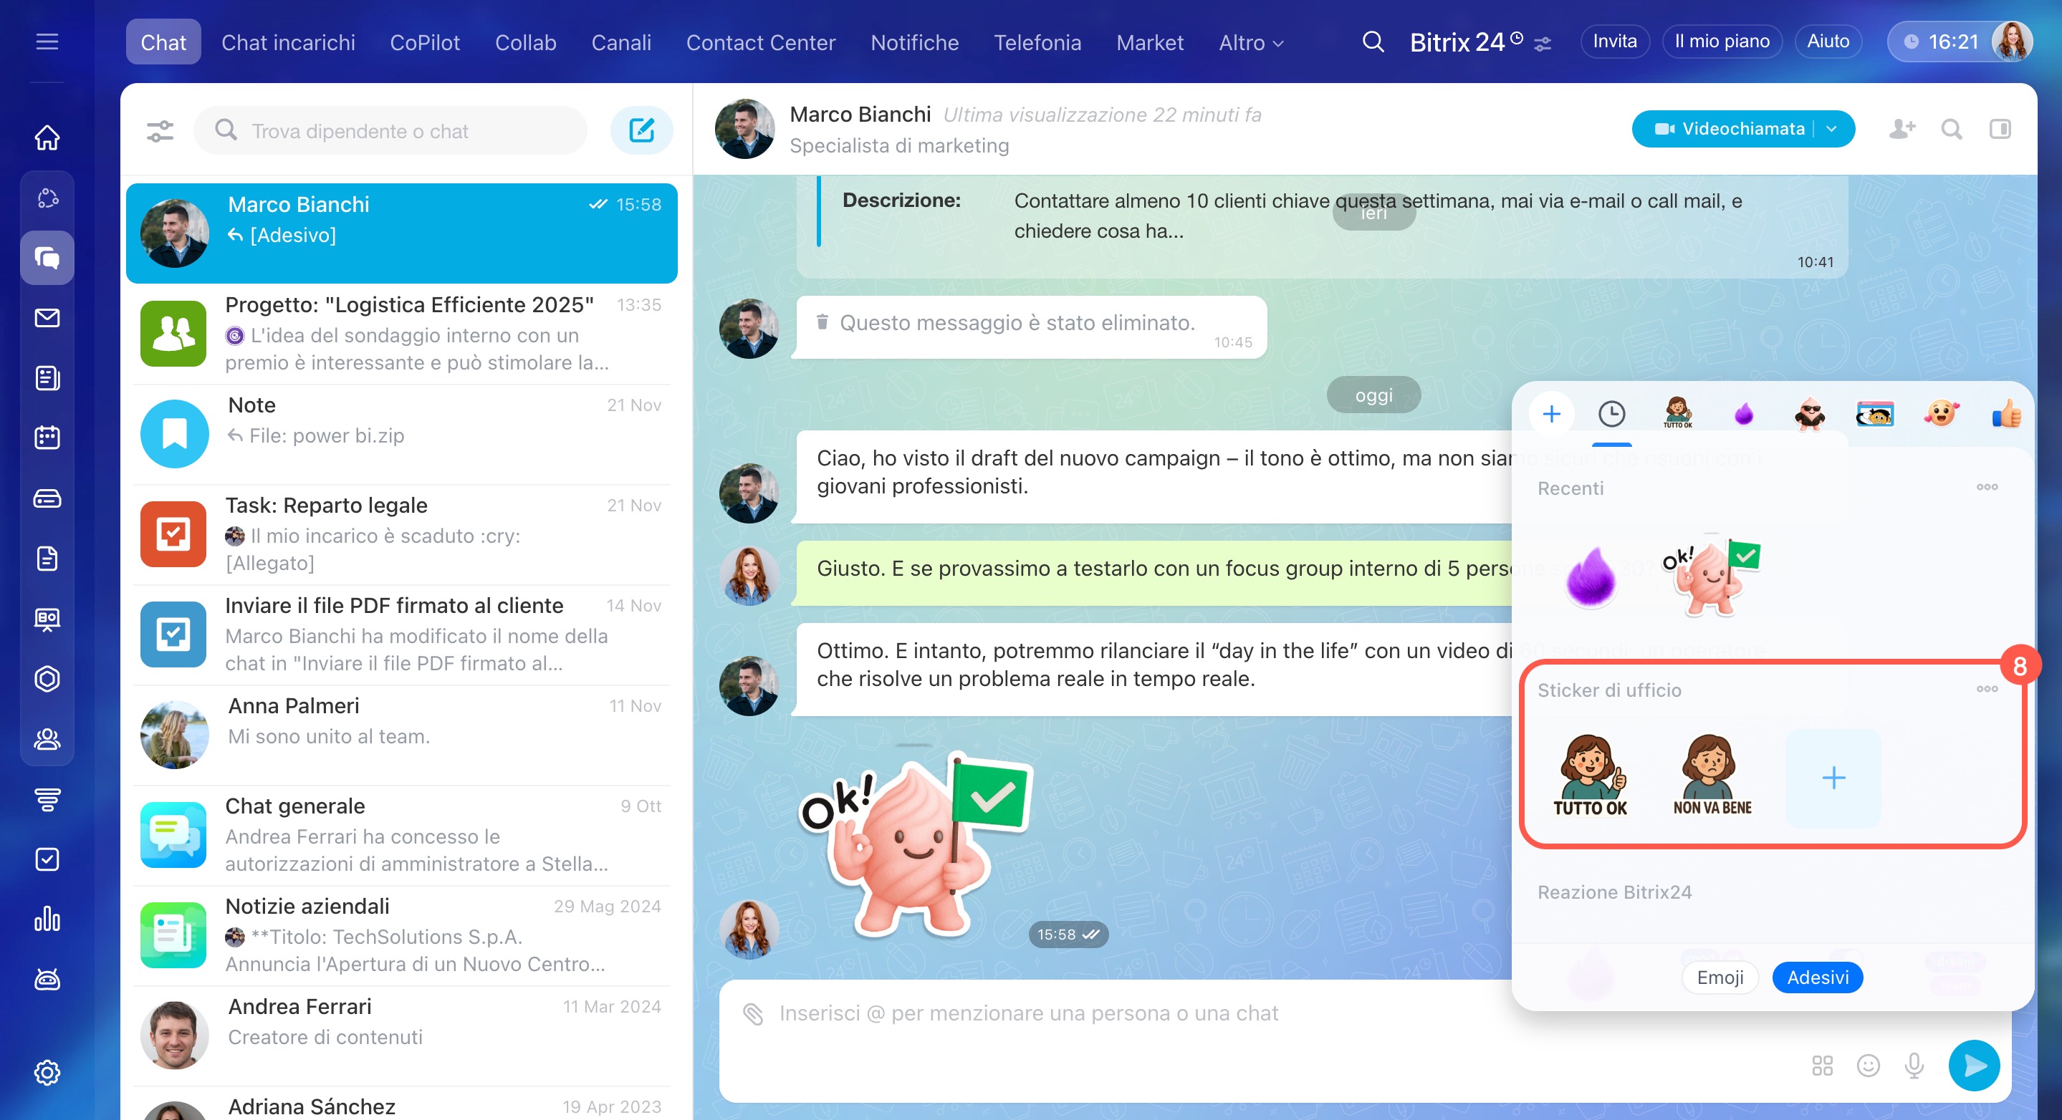This screenshot has width=2062, height=1120.
Task: Click the new chat compose icon
Action: point(641,130)
